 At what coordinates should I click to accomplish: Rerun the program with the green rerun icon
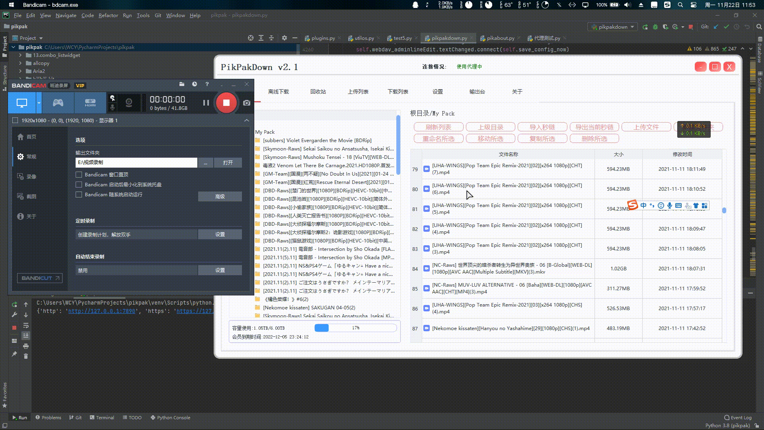coord(14,305)
